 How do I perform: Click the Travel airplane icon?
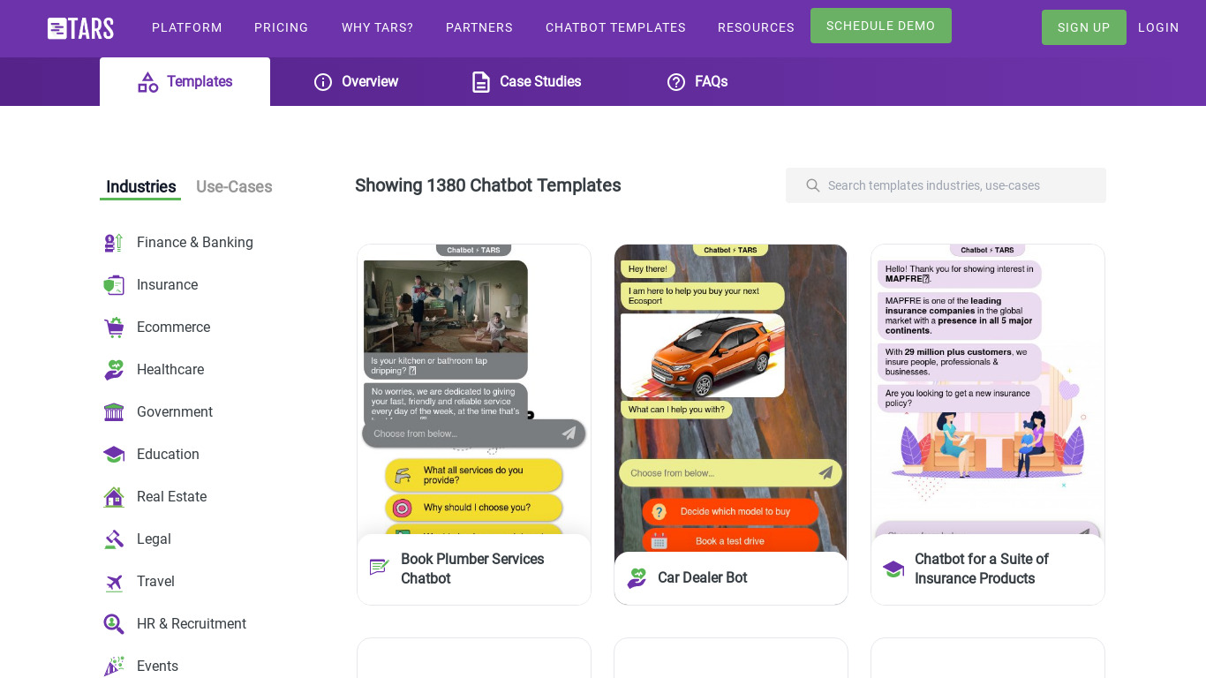(x=113, y=582)
